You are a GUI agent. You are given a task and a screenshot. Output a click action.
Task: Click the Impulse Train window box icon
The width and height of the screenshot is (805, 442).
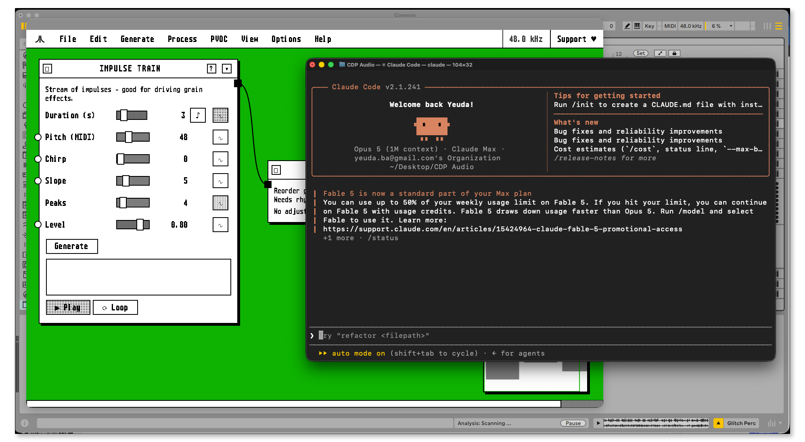click(48, 69)
